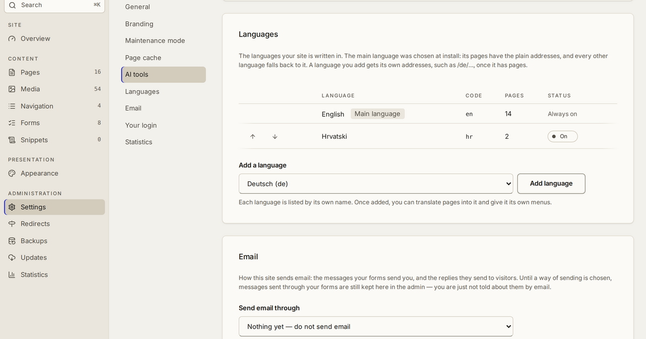Click the Languages section heading
The image size is (646, 339).
pos(258,34)
